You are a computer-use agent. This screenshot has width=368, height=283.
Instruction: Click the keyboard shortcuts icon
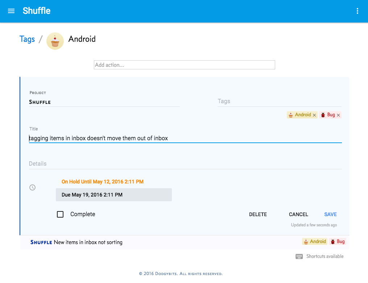[299, 256]
